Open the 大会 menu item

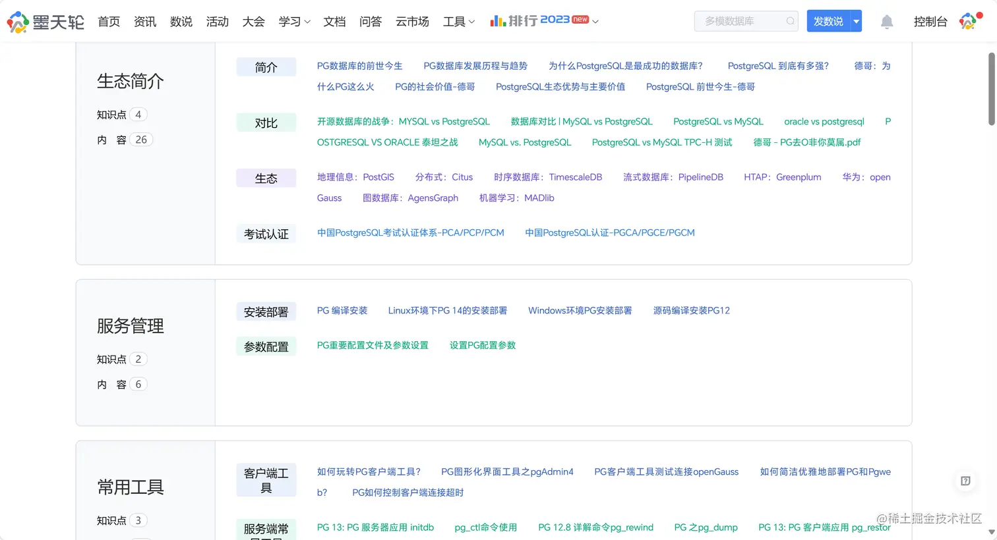click(x=254, y=22)
